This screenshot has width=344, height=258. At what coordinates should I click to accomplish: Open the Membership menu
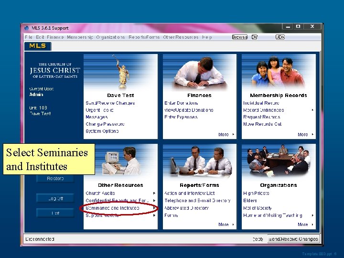click(x=80, y=37)
